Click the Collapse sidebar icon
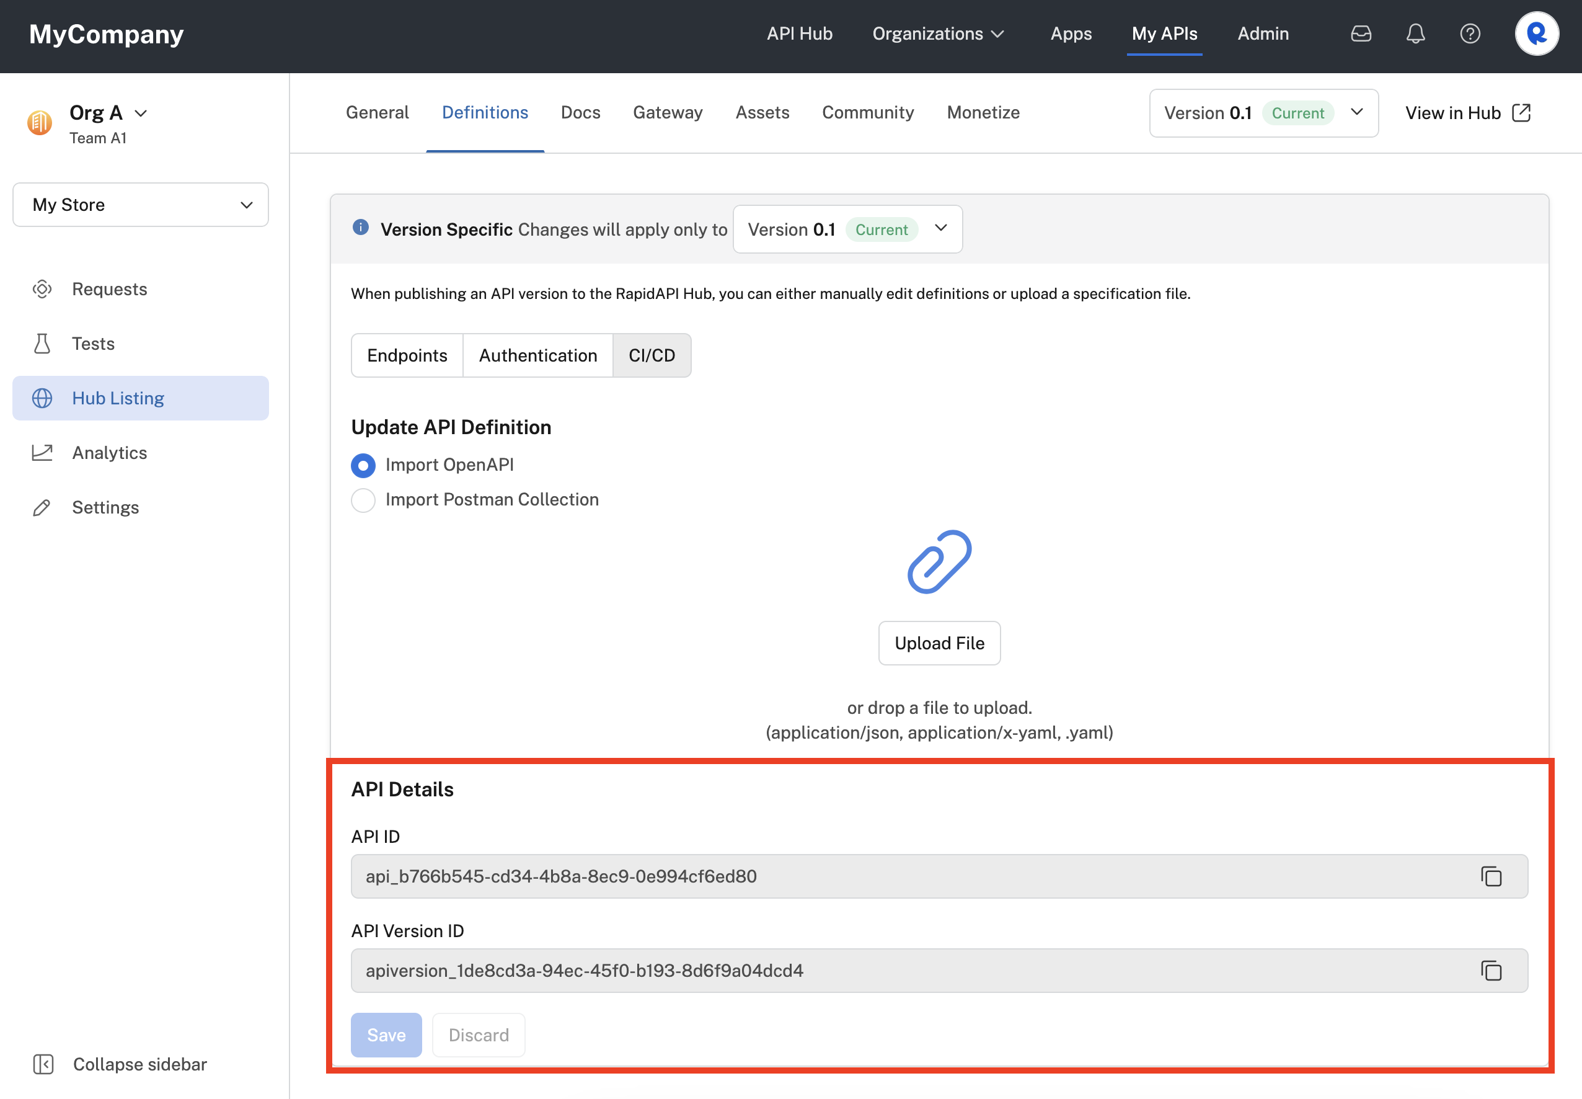 43,1064
